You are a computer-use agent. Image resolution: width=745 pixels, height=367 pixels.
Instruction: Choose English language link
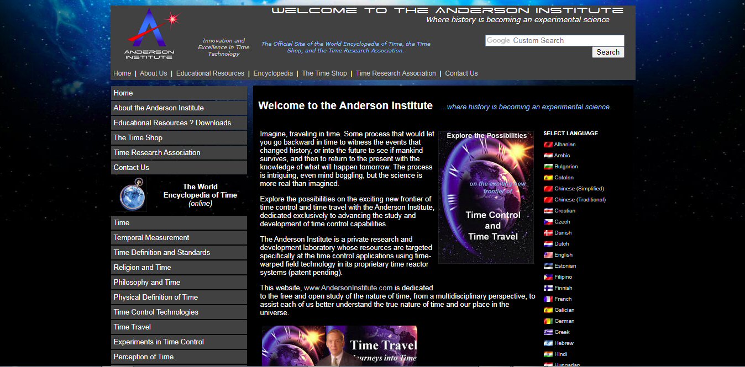pos(564,255)
